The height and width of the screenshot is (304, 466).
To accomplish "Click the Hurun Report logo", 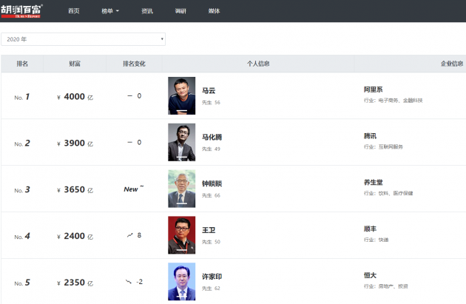I will pos(22,10).
